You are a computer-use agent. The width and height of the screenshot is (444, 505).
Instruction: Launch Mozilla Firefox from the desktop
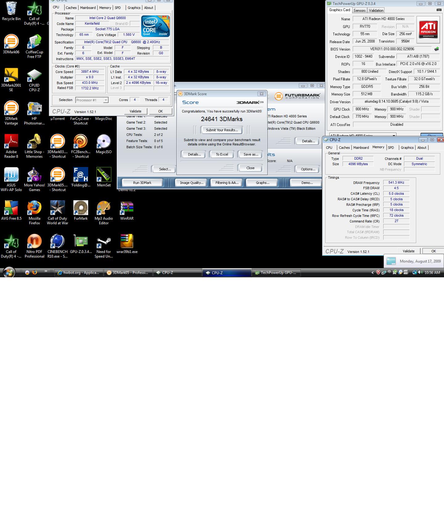34,213
